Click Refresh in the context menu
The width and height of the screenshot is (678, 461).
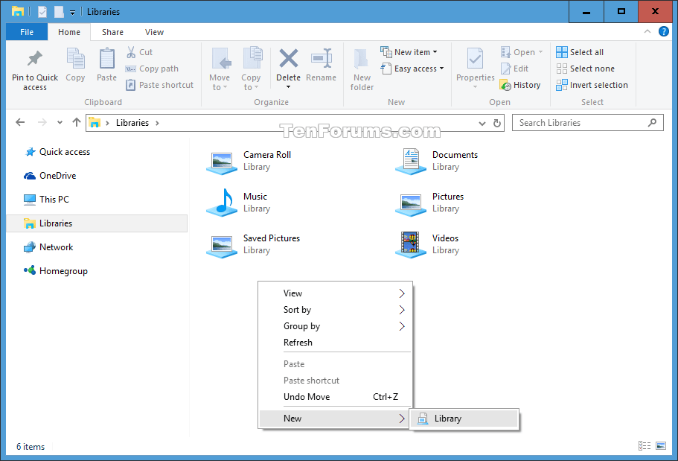click(x=298, y=342)
